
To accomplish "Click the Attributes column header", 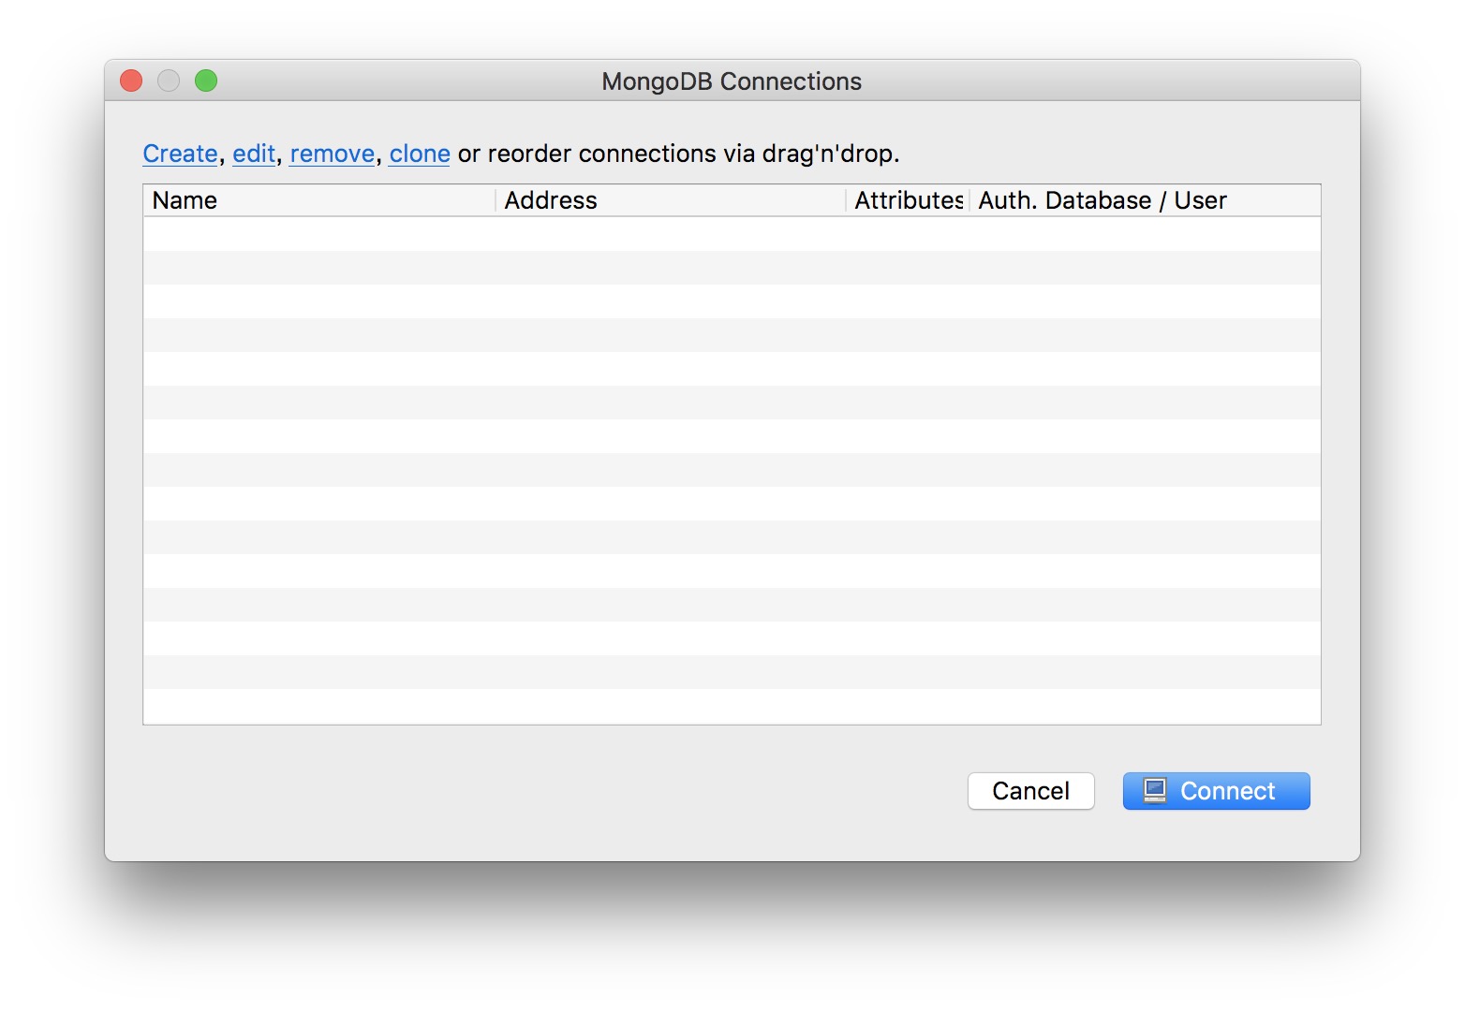I will coord(908,200).
